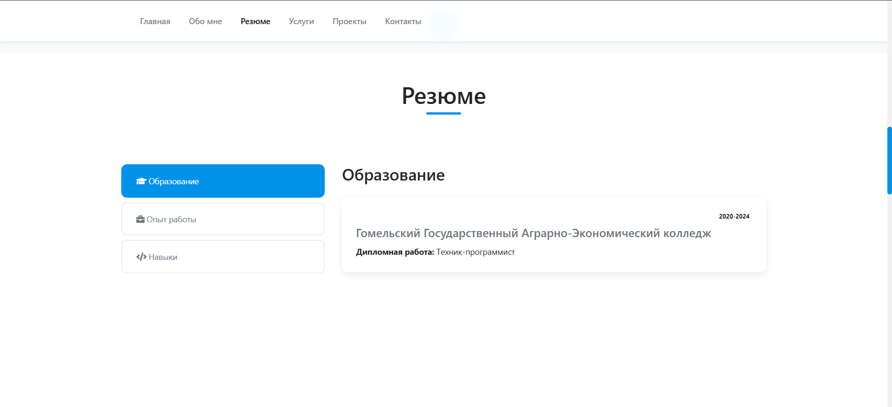892x407 pixels.
Task: Click the Гомельский Государственный Аграрно-Экономический колледж title
Action: pos(533,233)
